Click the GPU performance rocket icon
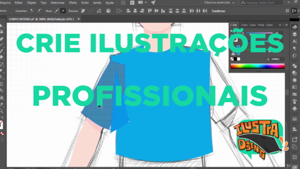The width and height of the screenshot is (300, 169). tap(153, 2)
